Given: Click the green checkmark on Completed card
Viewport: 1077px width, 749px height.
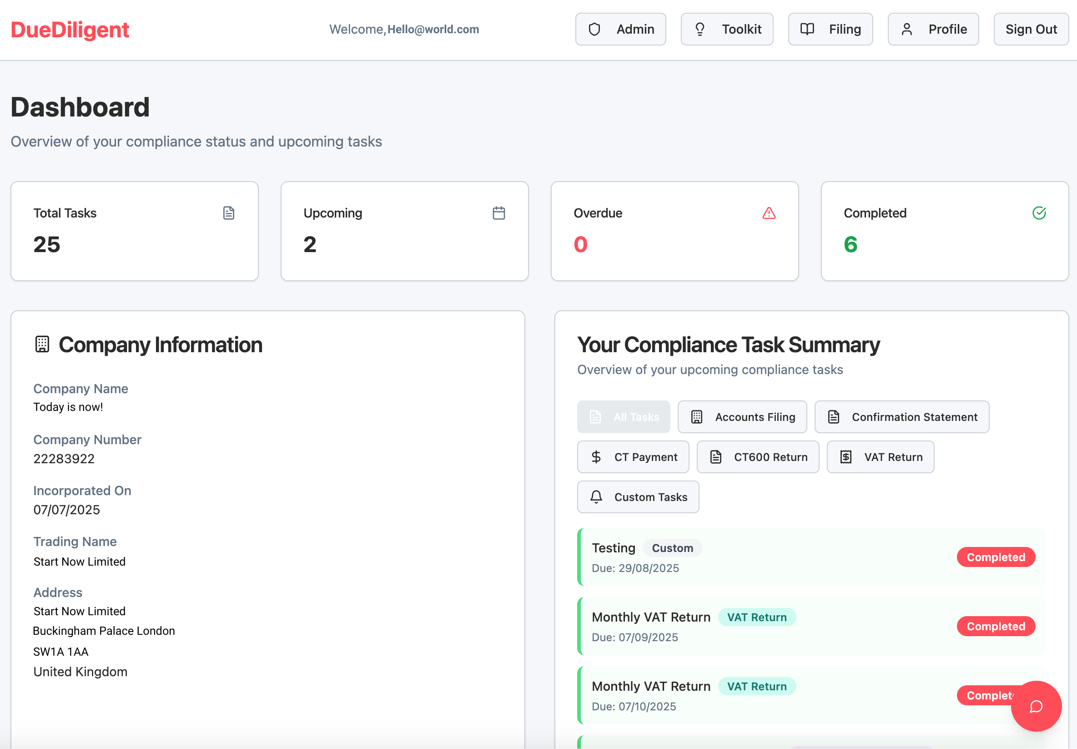Looking at the screenshot, I should [x=1039, y=213].
